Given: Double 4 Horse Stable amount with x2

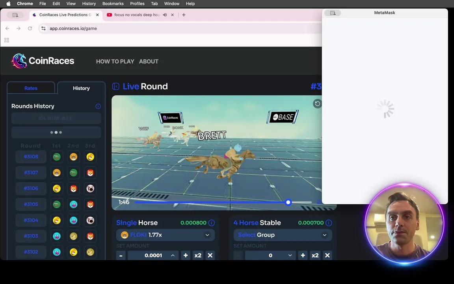Looking at the screenshot, I should [315, 255].
